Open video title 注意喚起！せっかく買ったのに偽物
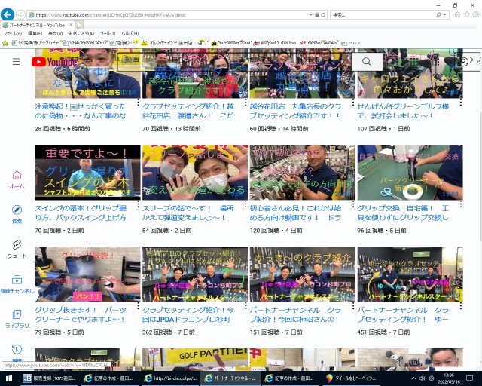 (81, 111)
